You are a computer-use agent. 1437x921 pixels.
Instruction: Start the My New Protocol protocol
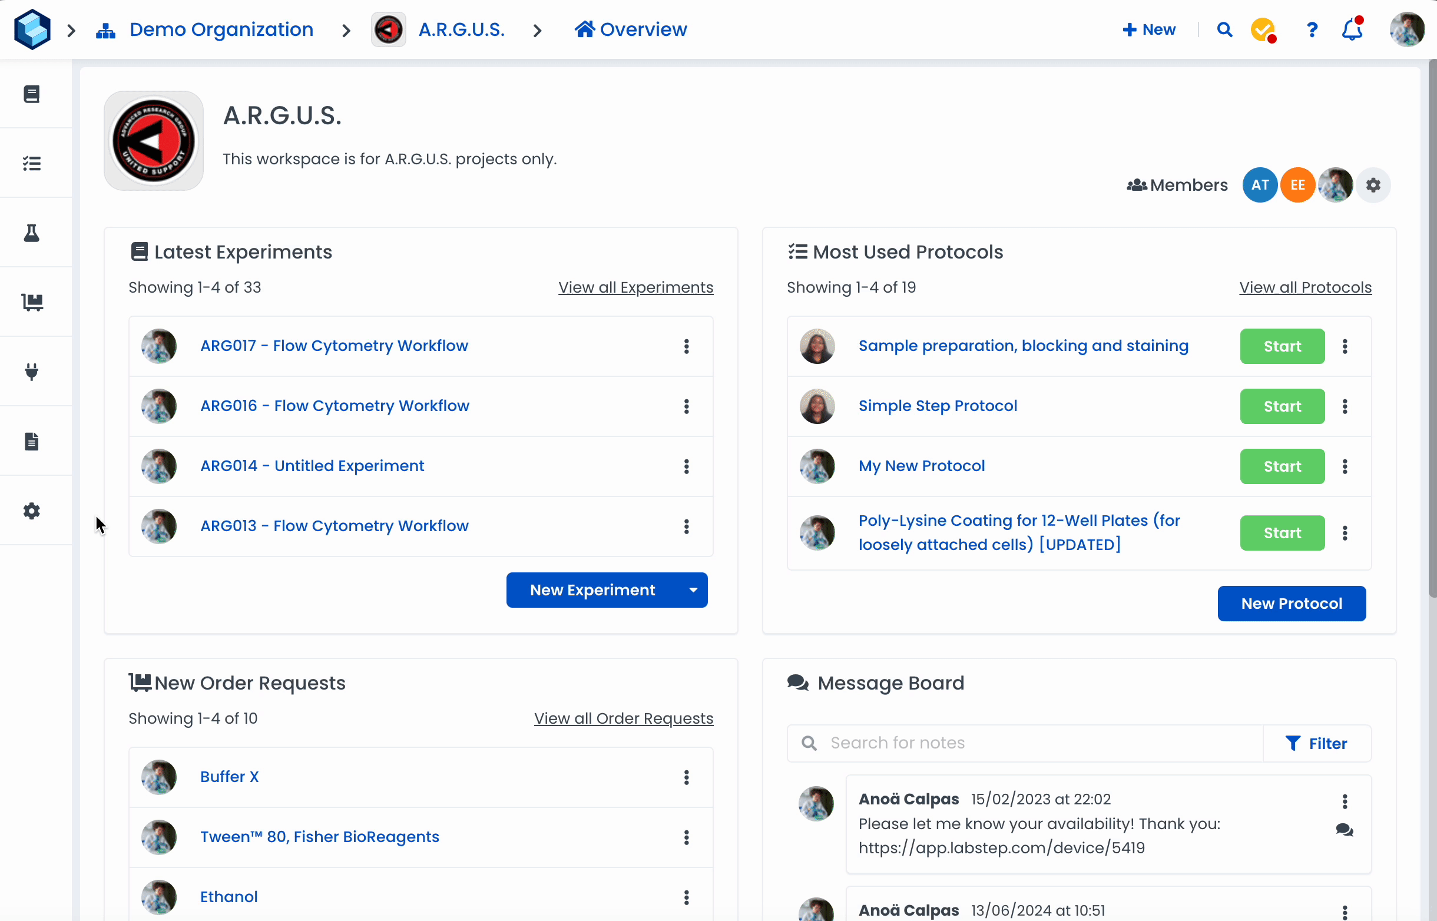1282,466
